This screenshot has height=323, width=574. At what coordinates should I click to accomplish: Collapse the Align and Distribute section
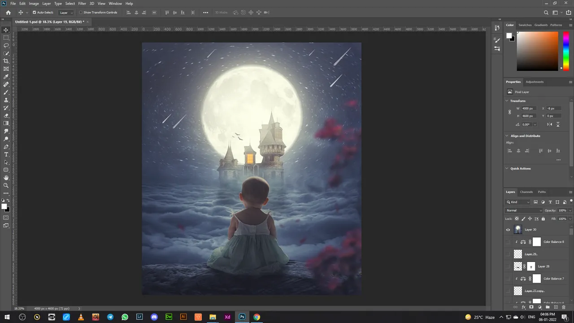(x=507, y=136)
